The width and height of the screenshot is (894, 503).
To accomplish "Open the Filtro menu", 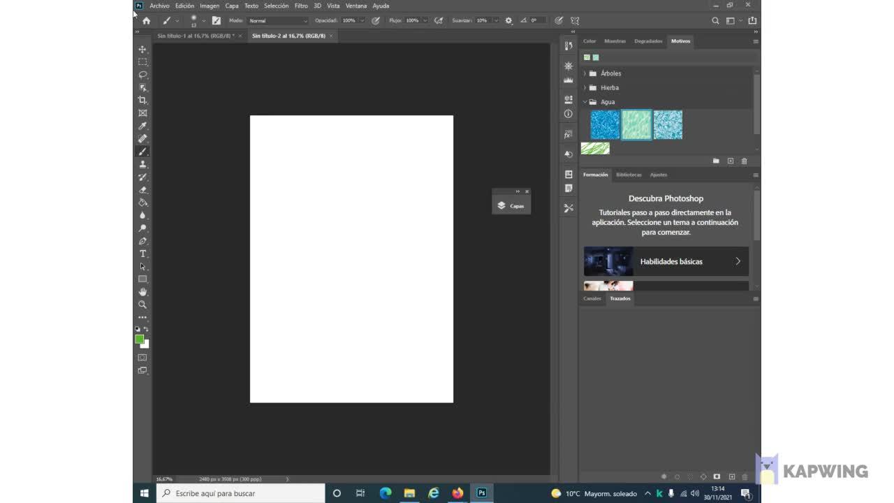I will (x=301, y=6).
